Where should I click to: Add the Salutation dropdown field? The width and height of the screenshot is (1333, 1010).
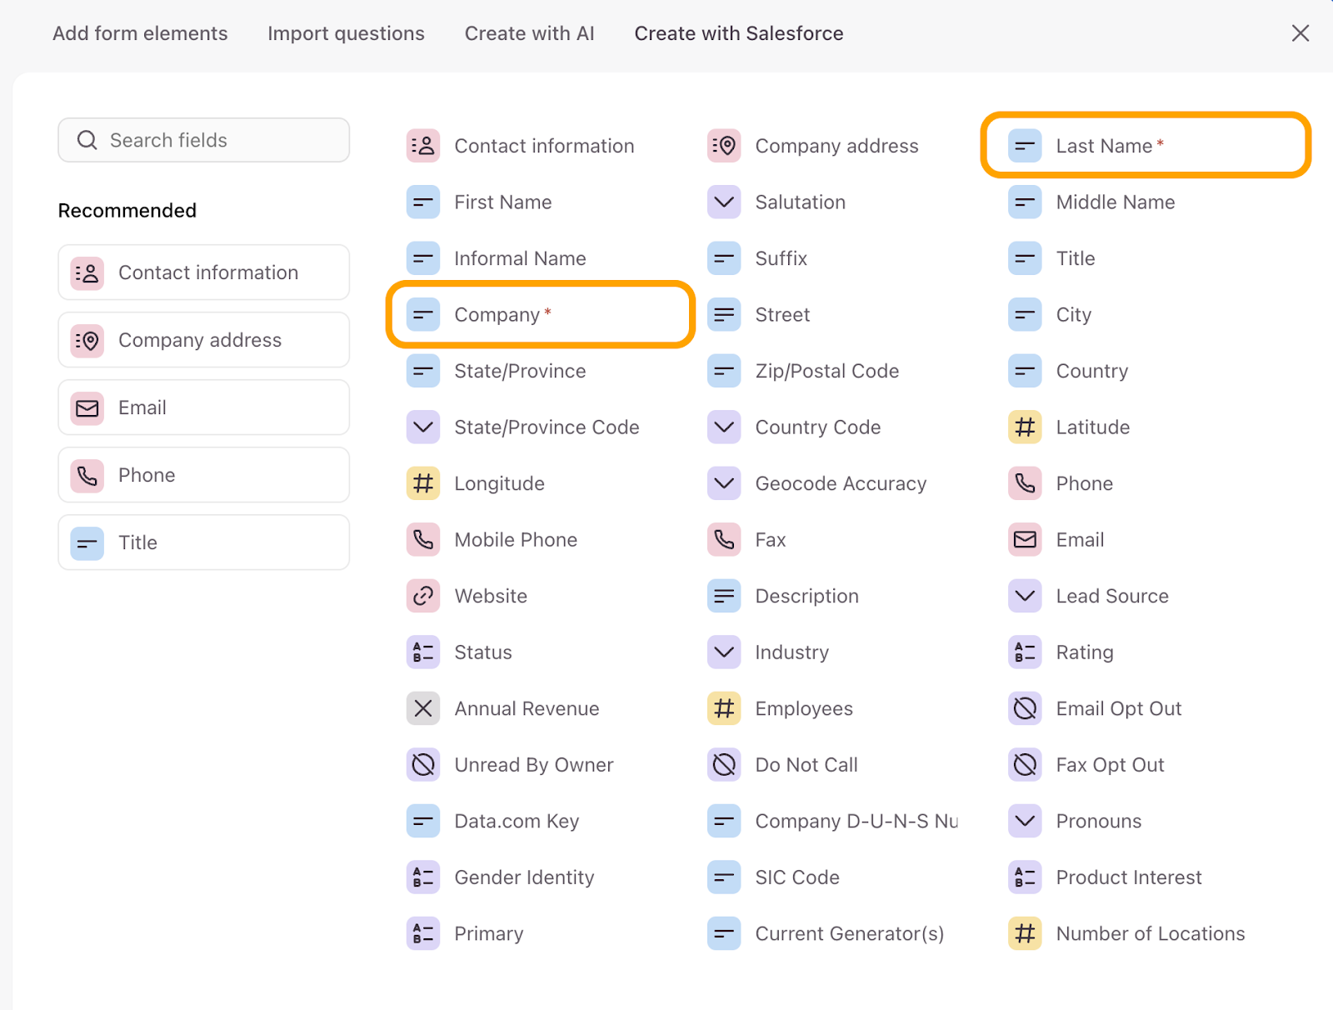[x=800, y=202]
